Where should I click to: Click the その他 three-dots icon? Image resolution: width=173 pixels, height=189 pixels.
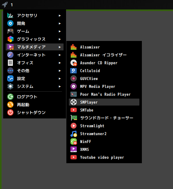pyautogui.click(x=10, y=71)
